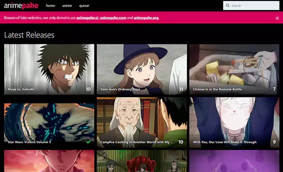The width and height of the screenshot is (283, 172).
Task: Open the queue menu item
Action: click(84, 6)
